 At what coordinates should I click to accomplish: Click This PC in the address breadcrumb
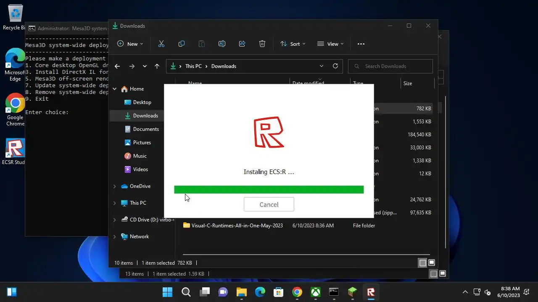[x=193, y=66]
